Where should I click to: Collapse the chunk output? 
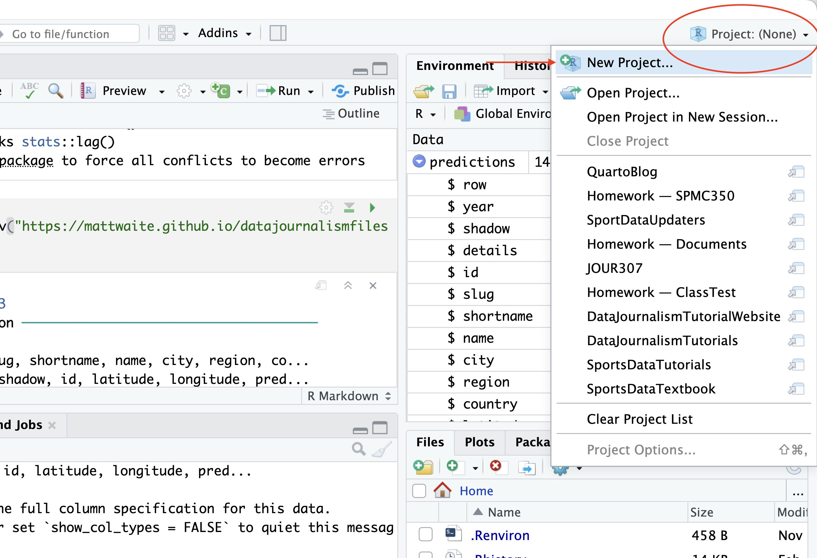[x=348, y=285]
